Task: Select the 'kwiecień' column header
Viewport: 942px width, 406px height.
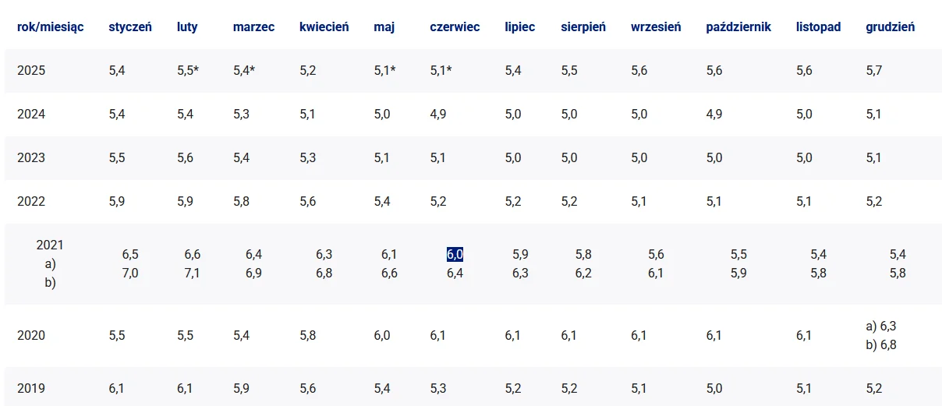Action: pos(324,27)
